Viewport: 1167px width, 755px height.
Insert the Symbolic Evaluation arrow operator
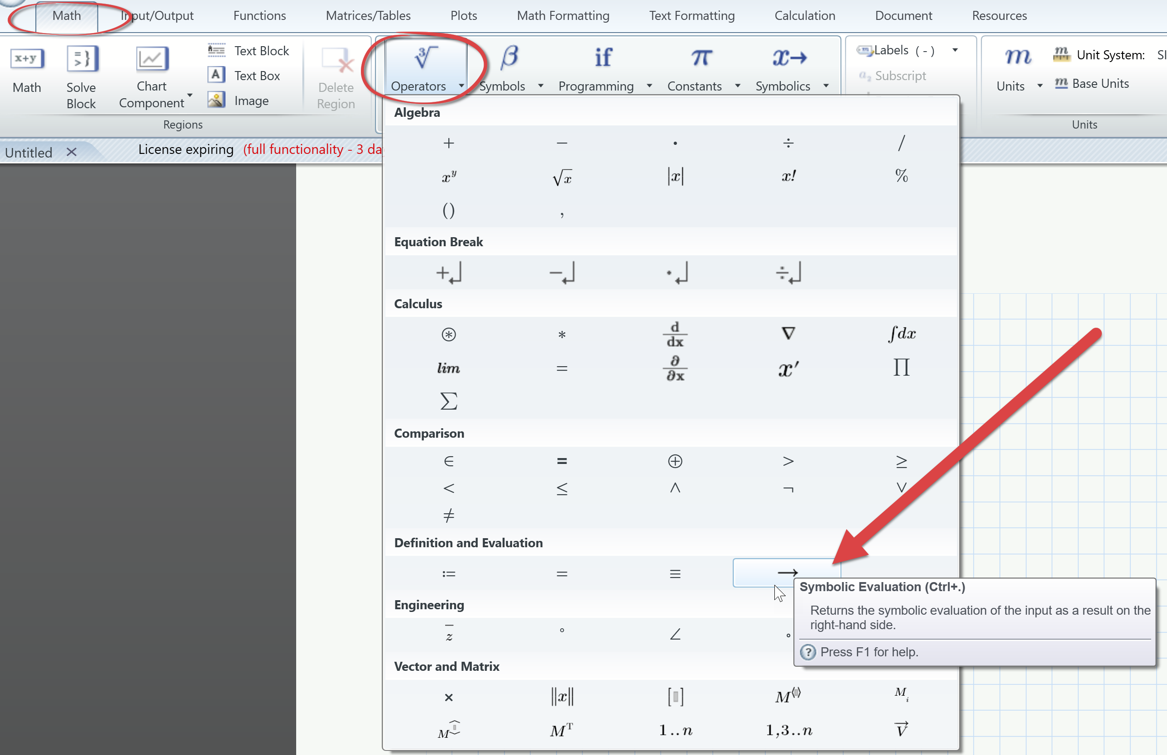coord(787,573)
